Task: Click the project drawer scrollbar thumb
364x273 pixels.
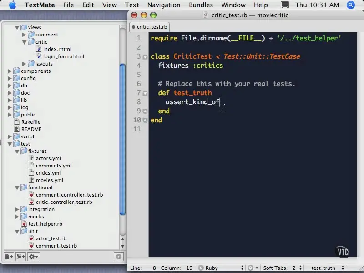Action: point(122,140)
